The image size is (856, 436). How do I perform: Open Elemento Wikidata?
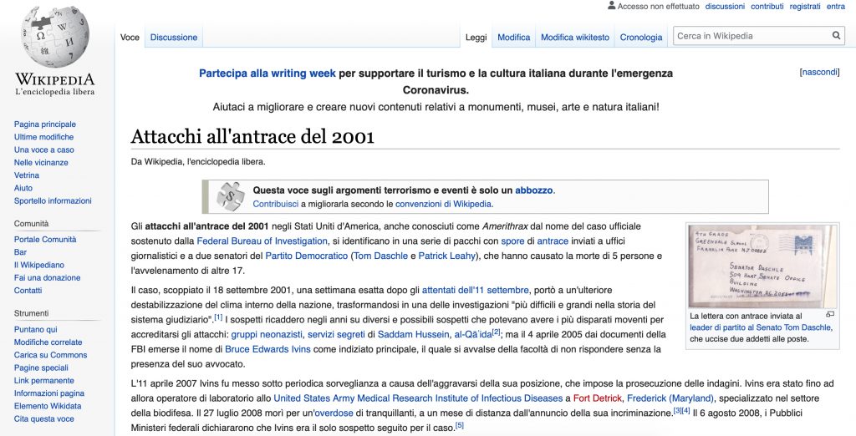48,406
